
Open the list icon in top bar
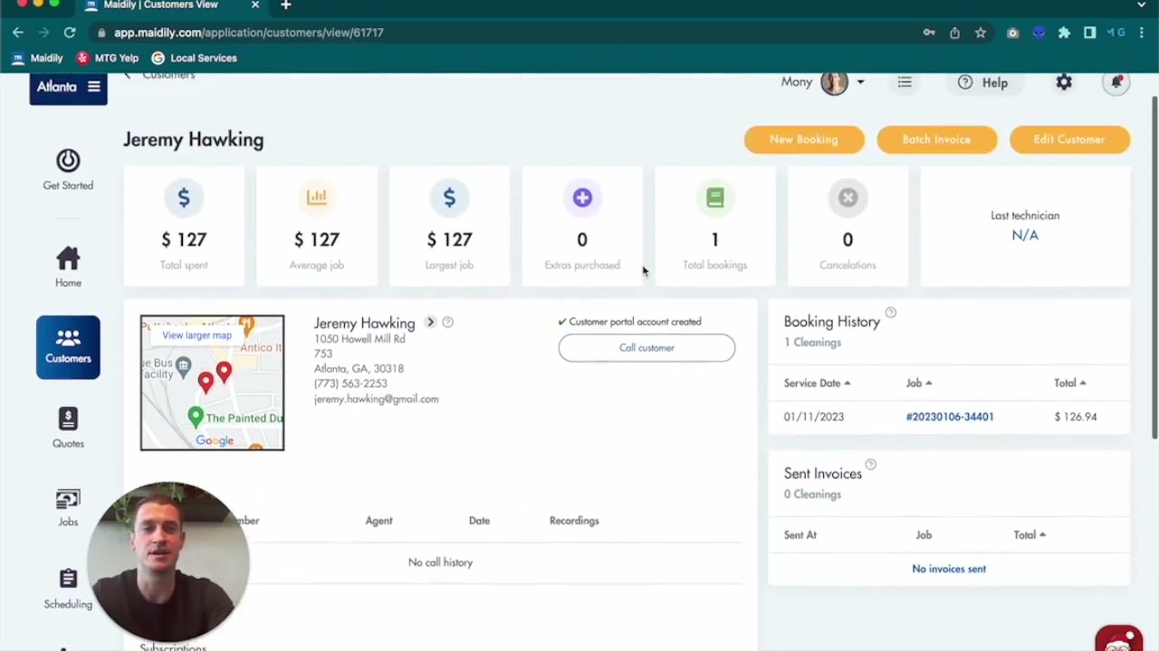click(x=905, y=82)
